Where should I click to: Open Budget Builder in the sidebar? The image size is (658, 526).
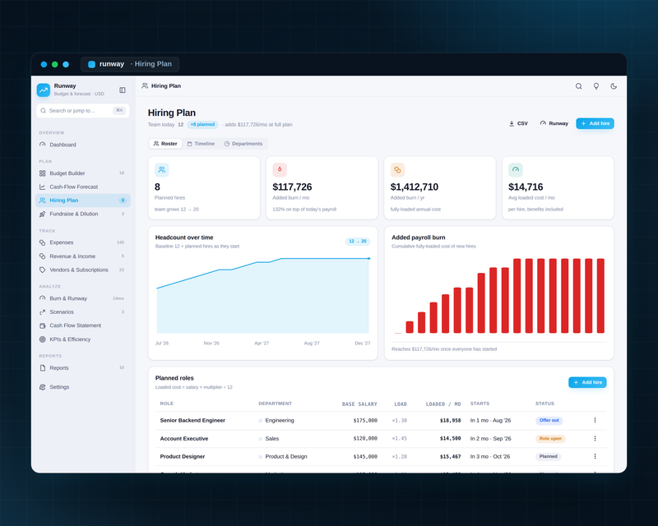[83, 173]
